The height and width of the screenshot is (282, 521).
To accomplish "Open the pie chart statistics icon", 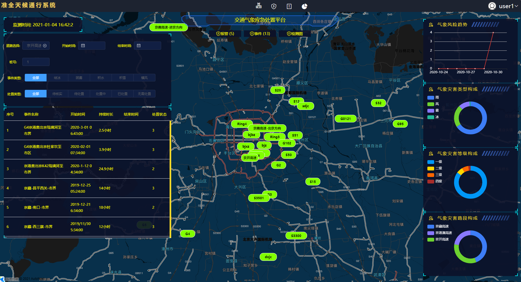I will point(304,6).
